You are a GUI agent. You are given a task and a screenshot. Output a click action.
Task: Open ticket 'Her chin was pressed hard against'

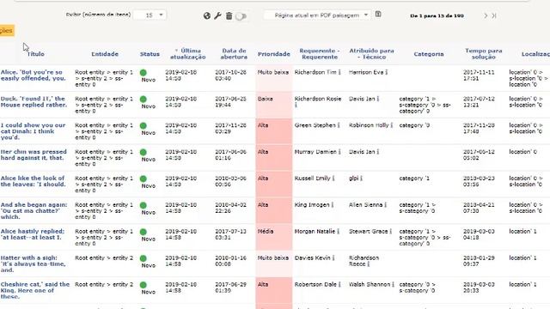(x=34, y=154)
